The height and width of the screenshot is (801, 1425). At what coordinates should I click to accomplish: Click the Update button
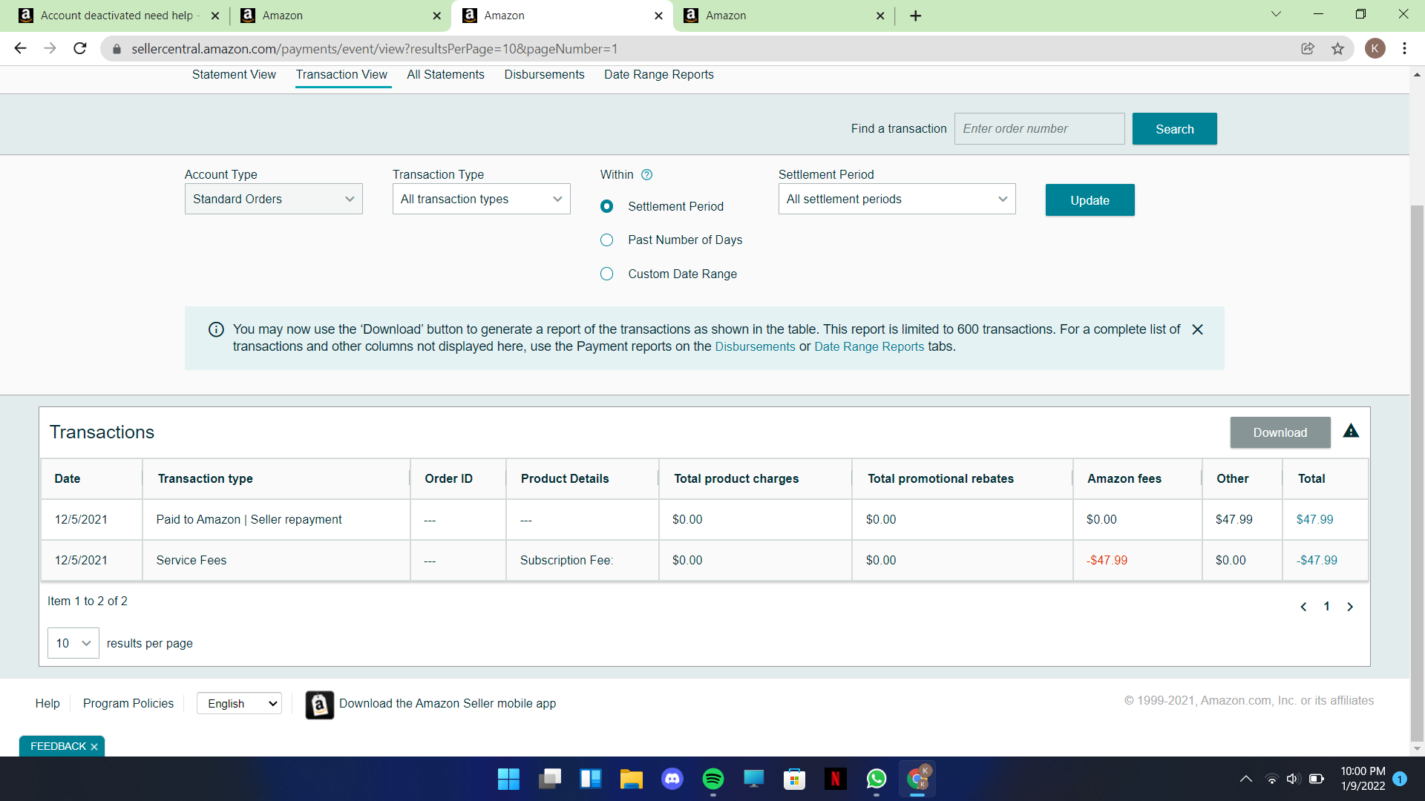[1090, 200]
